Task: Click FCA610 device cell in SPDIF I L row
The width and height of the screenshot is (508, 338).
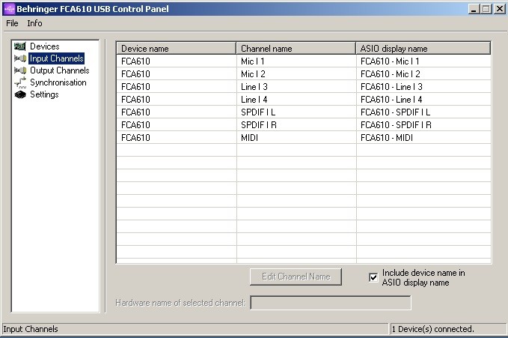Action: point(177,112)
